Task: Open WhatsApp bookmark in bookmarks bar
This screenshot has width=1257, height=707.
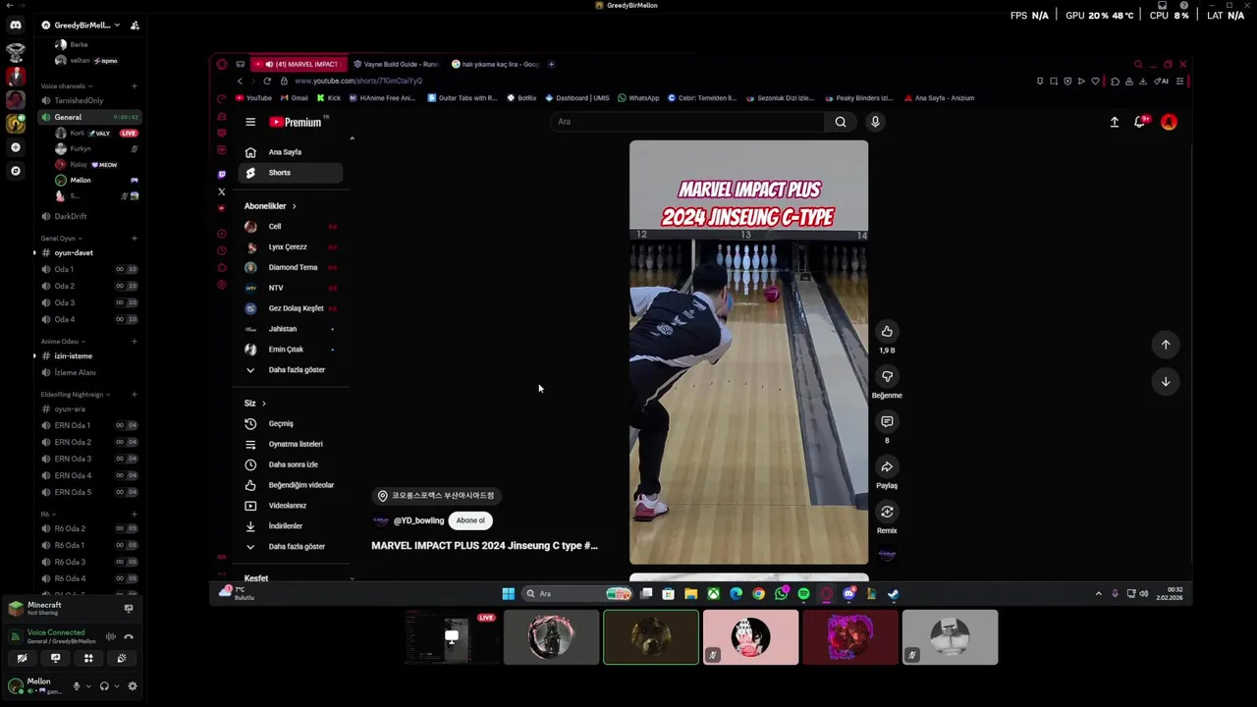Action: (638, 98)
